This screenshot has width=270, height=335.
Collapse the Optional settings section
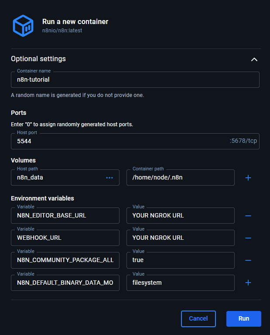[x=254, y=59]
